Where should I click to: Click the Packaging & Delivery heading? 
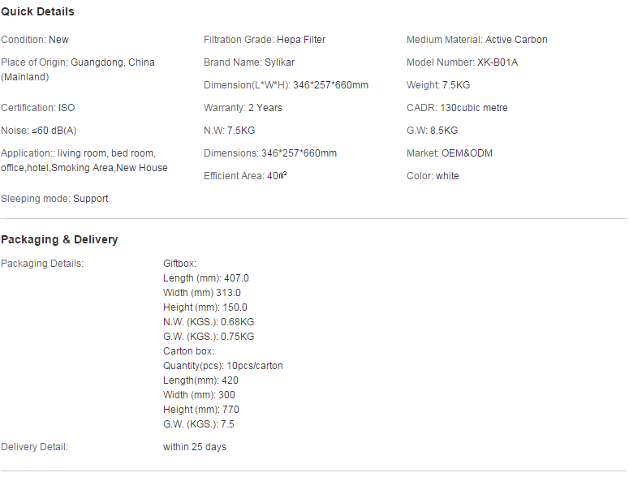coord(59,239)
